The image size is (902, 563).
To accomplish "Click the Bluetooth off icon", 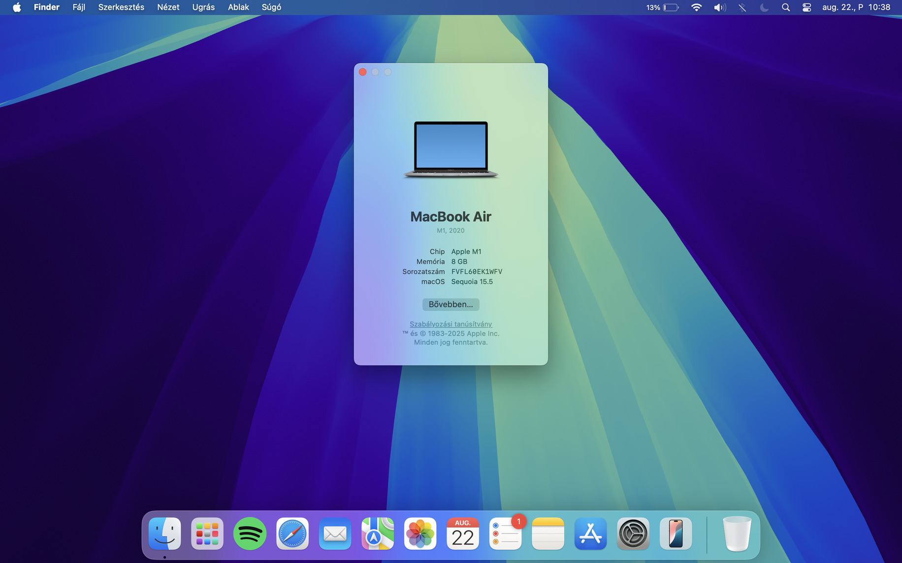I will click(x=742, y=7).
